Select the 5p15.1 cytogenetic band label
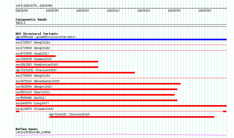The width and height of the screenshot is (234, 138). click(x=21, y=23)
